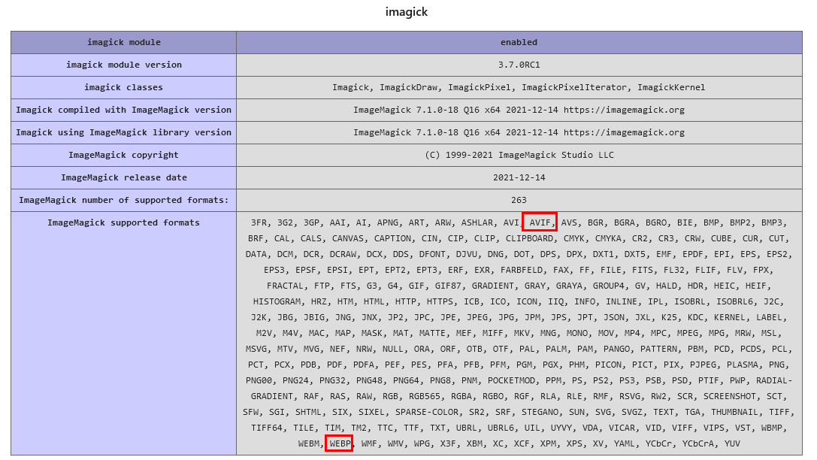Select the "ImageMagick release date" label
817x460 pixels.
pos(123,177)
